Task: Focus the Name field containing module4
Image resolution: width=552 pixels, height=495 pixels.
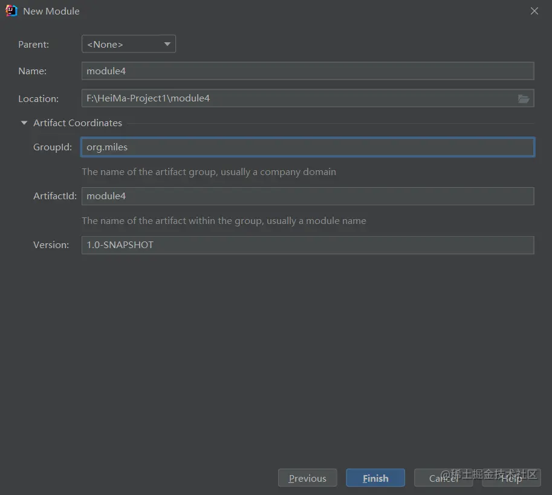Action: tap(308, 71)
